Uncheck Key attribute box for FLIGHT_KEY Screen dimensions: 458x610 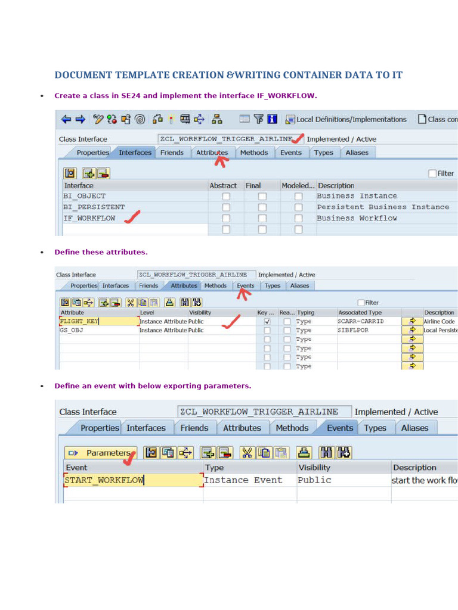pyautogui.click(x=267, y=321)
